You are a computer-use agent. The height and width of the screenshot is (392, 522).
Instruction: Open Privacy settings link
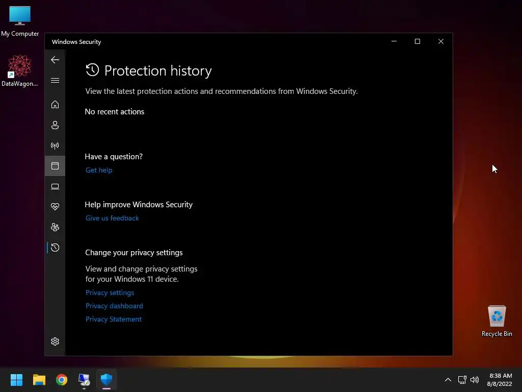click(110, 292)
